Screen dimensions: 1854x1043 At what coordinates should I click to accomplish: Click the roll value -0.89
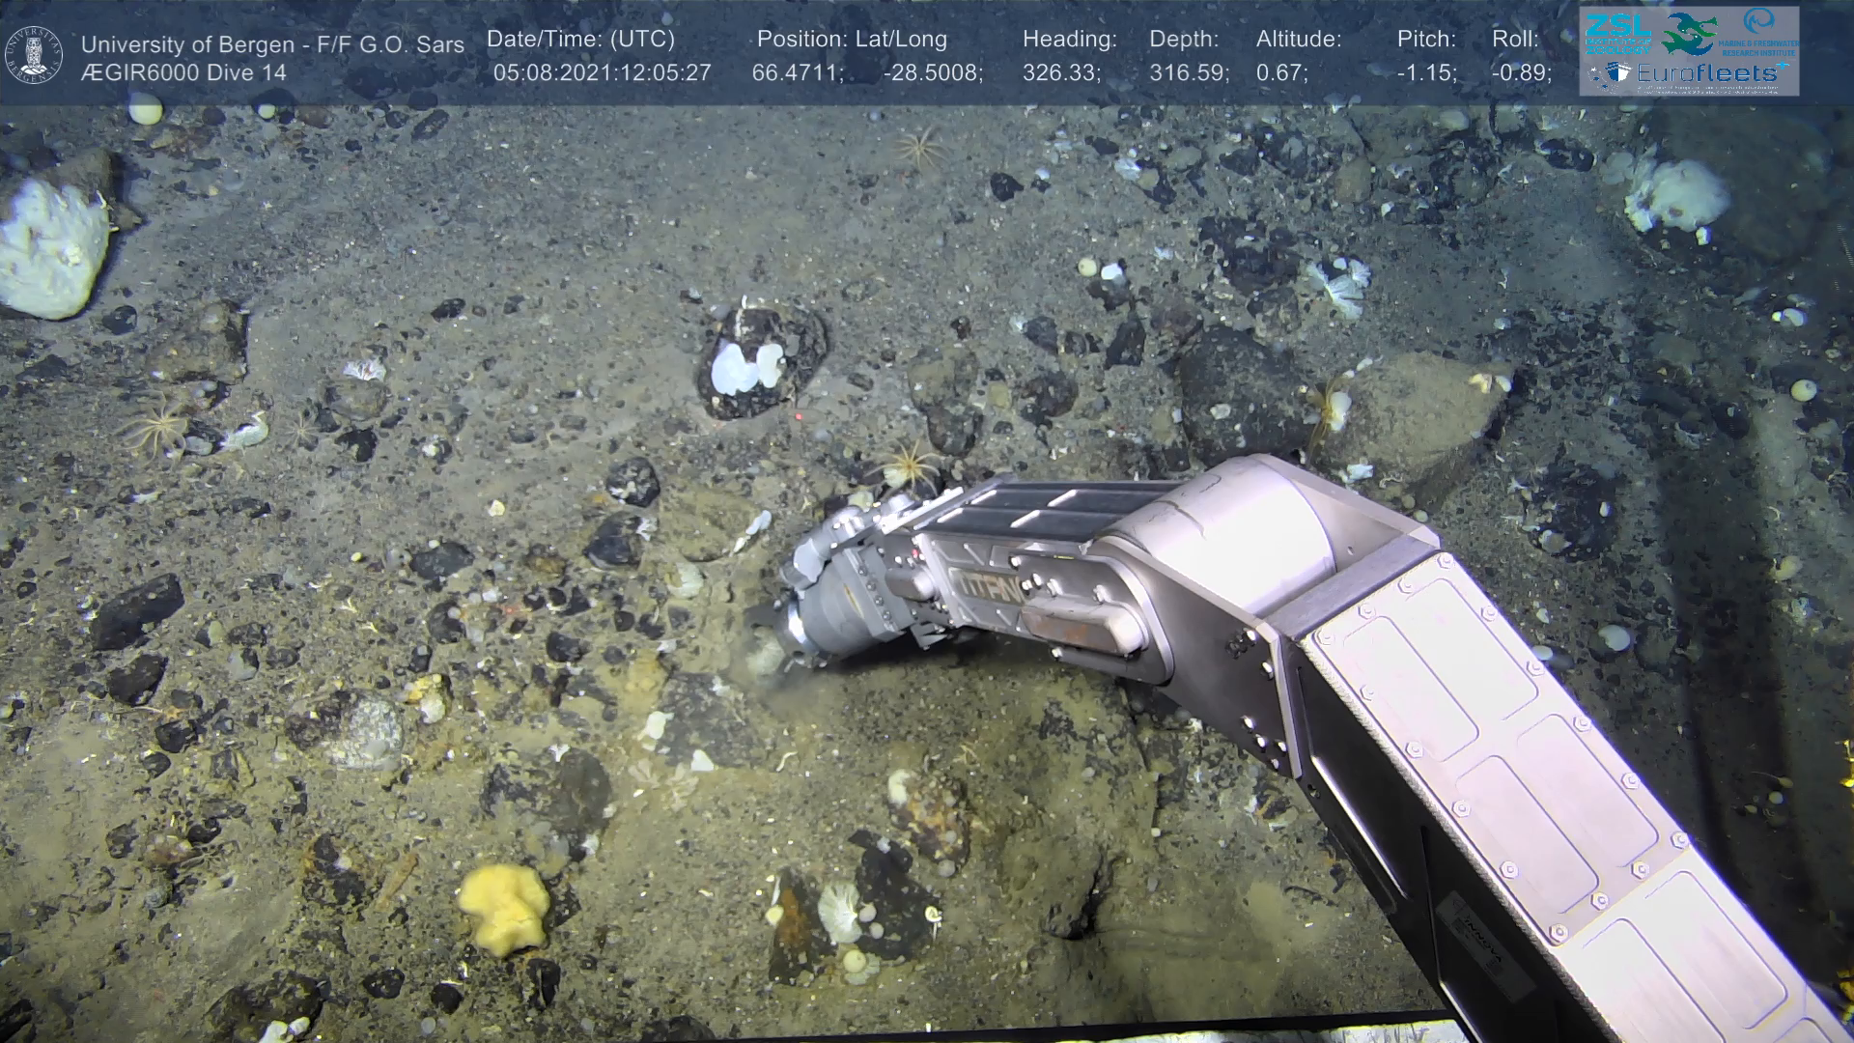click(1520, 73)
